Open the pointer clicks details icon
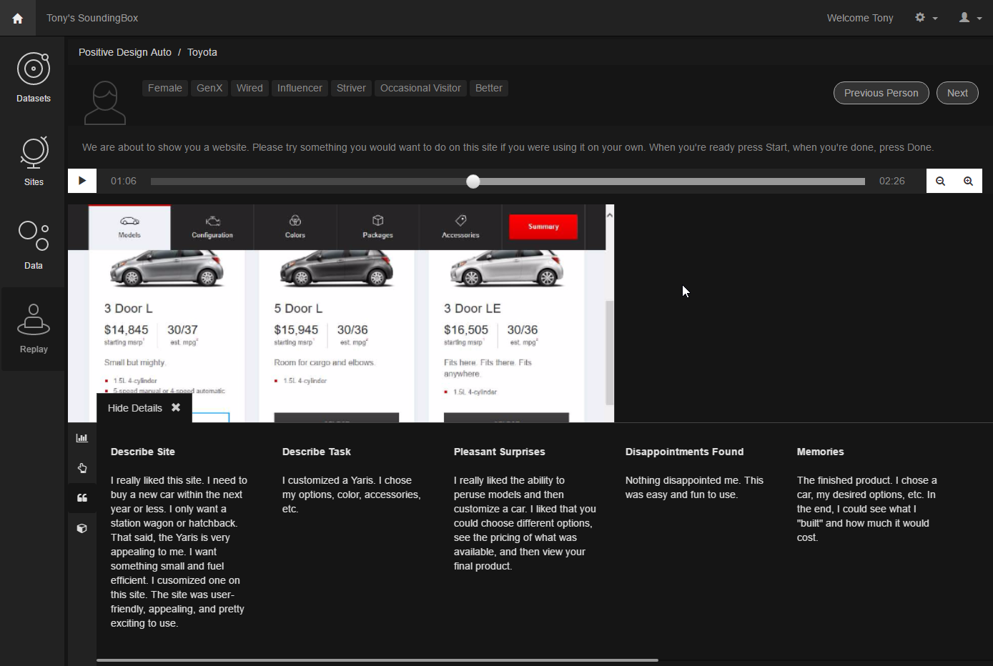The width and height of the screenshot is (993, 666). click(82, 468)
